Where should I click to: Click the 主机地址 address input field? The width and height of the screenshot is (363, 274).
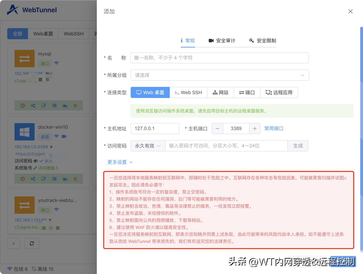155,128
